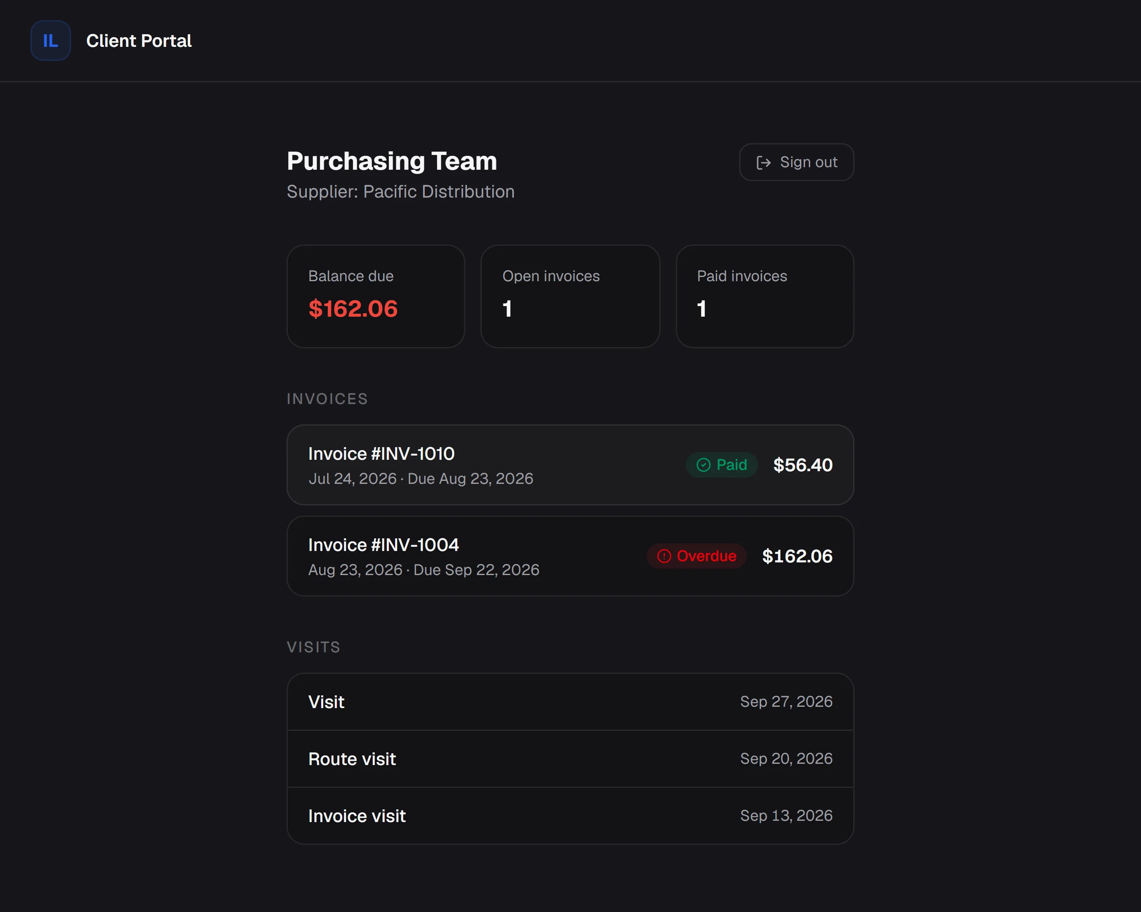Open Invoice #INV-1004 row
The image size is (1141, 912).
pyautogui.click(x=570, y=556)
